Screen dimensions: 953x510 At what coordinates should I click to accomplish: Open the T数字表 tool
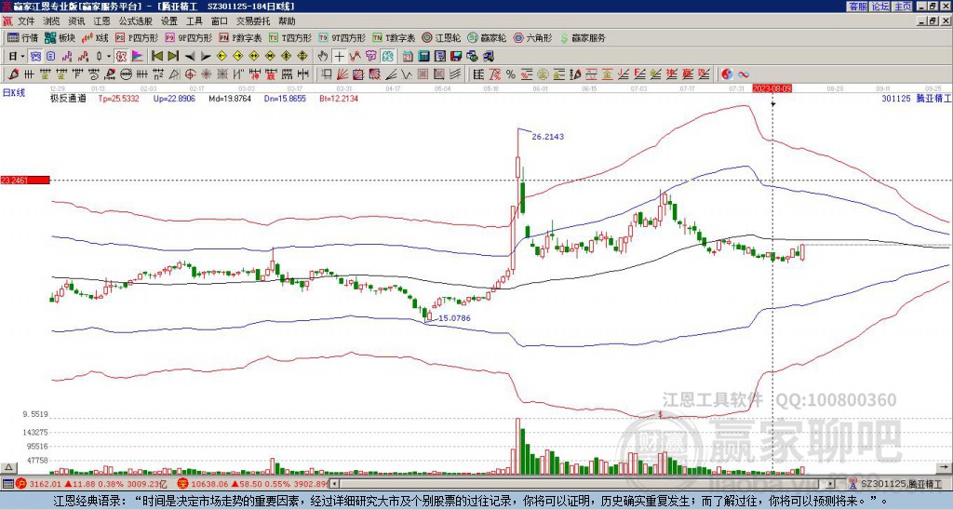coord(394,37)
